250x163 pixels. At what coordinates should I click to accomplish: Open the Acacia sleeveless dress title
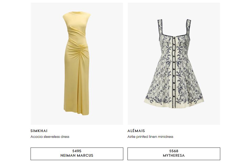click(x=50, y=137)
